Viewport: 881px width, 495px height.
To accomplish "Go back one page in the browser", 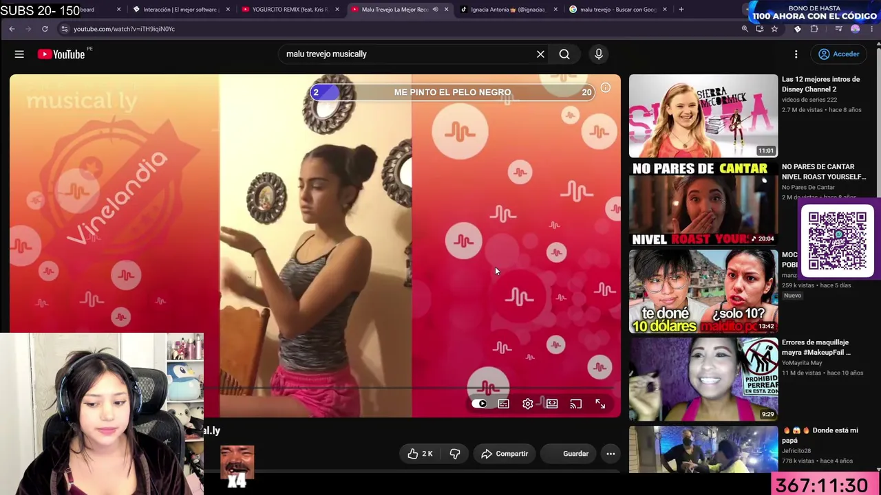I will coord(12,29).
